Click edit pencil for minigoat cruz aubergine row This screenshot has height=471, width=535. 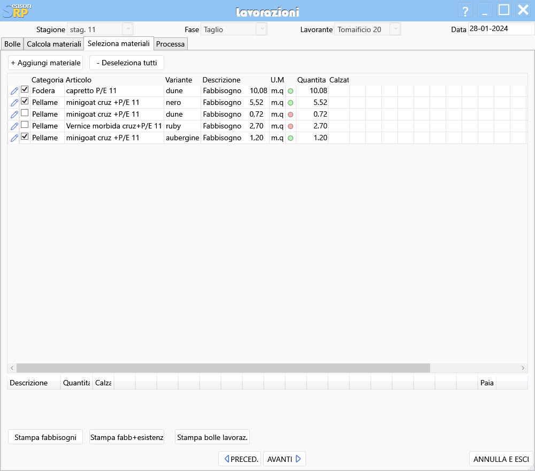click(14, 138)
